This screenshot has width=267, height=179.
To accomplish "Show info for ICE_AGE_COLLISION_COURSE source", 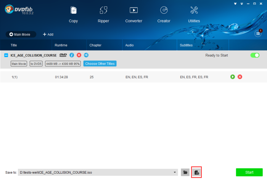I will click(x=72, y=55).
